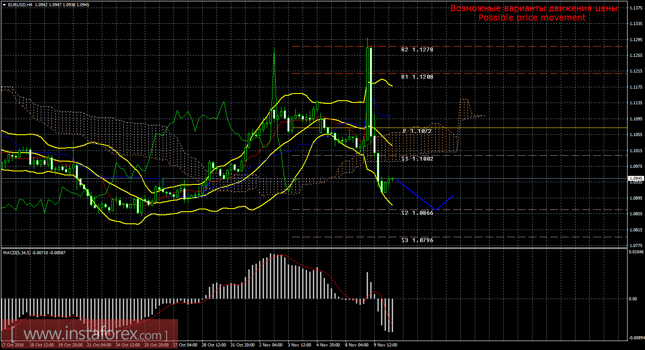Click the MACD 0.01046 scale value
Viewport: 645px width, 350px height.
tap(636, 252)
